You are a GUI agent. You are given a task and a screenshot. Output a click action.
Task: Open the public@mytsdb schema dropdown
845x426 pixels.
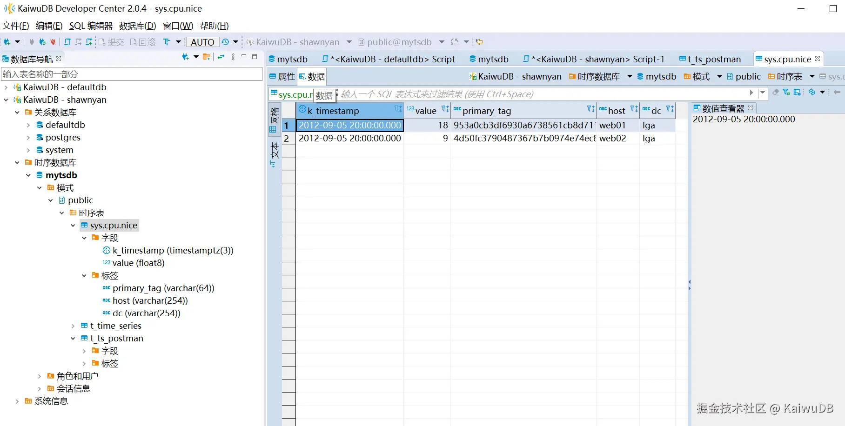(442, 42)
